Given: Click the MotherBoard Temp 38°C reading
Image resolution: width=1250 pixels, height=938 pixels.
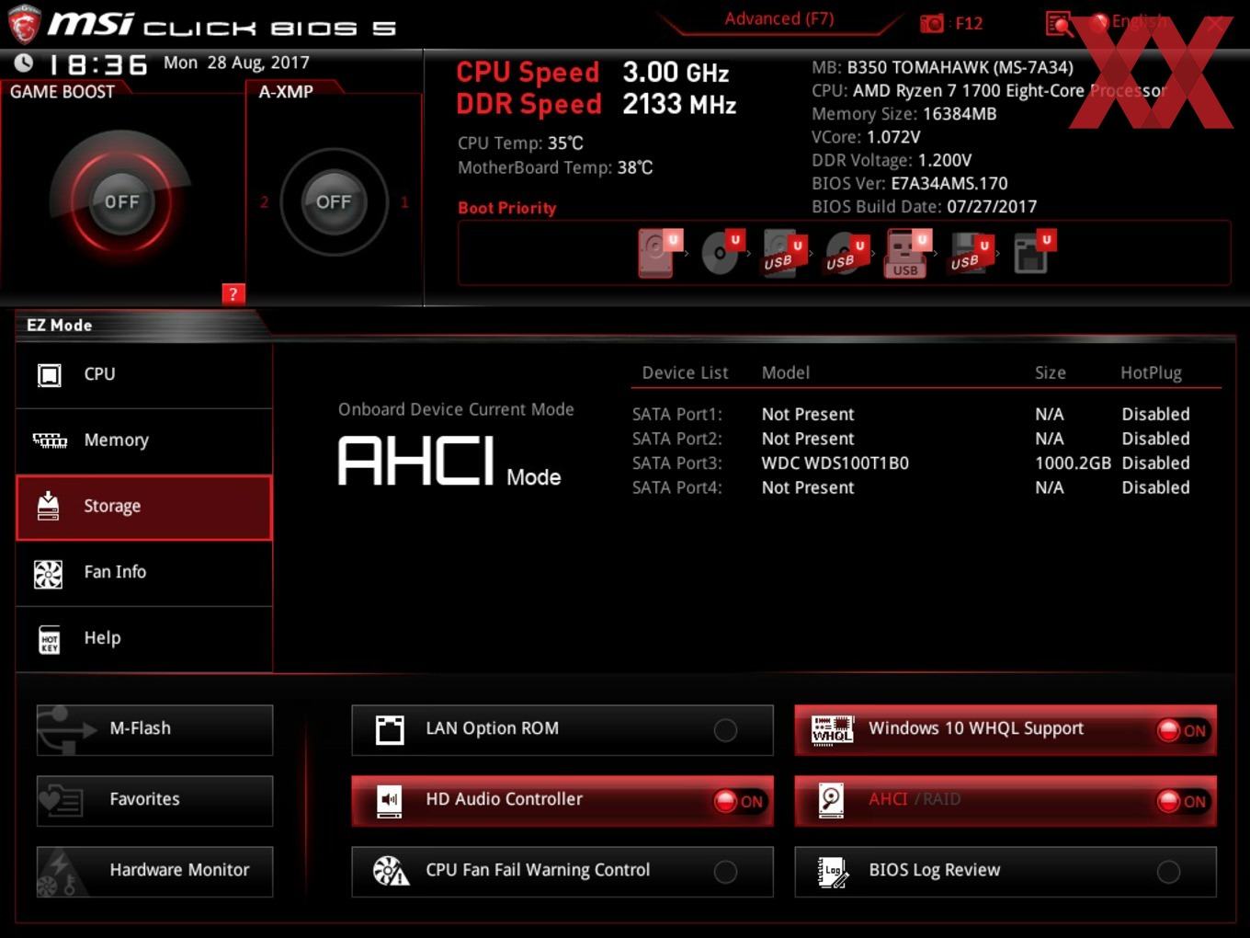Looking at the screenshot, I should point(555,168).
